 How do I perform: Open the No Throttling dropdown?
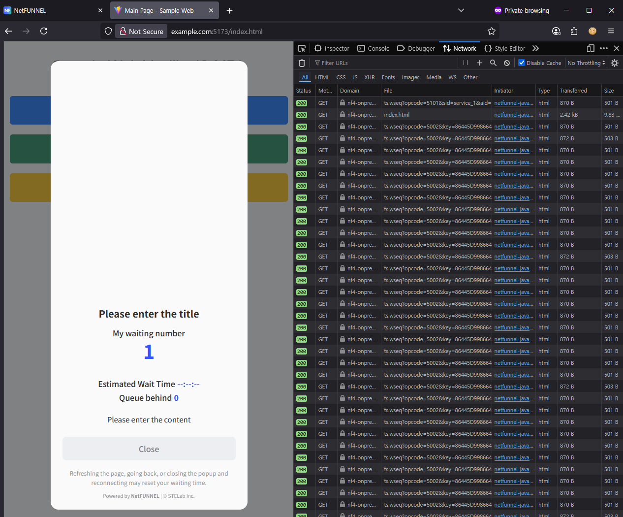pyautogui.click(x=586, y=63)
